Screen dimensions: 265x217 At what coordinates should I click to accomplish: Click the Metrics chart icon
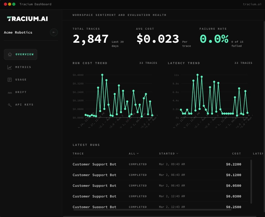click(x=10, y=67)
